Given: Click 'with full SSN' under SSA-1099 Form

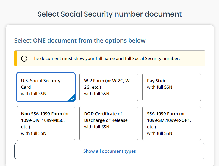Looking at the screenshot, I should [159, 133].
